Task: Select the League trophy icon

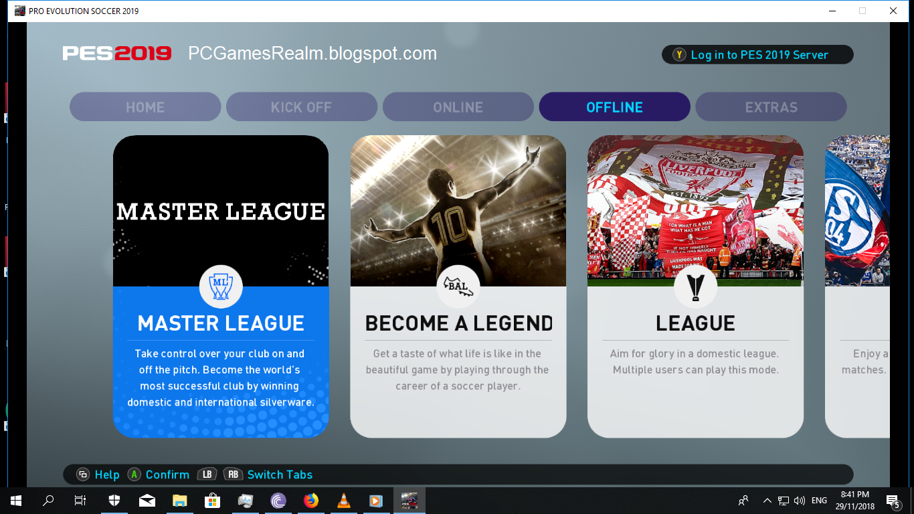Action: [695, 287]
